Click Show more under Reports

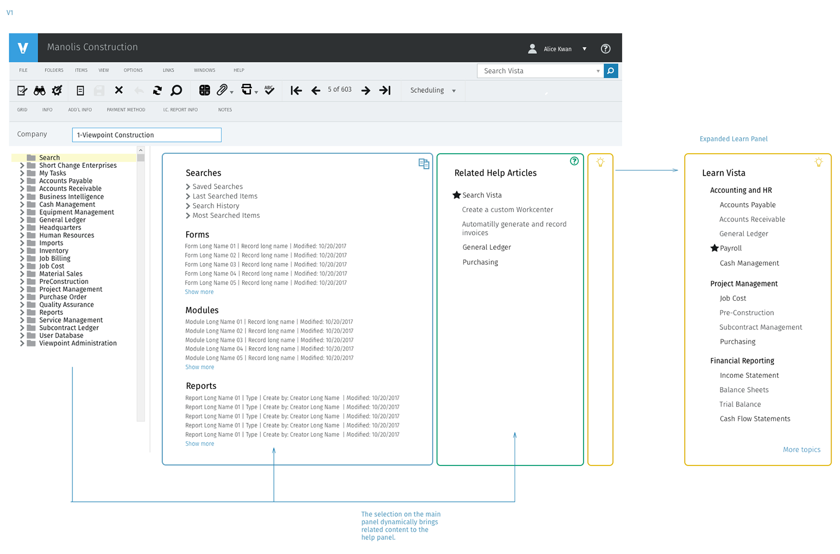point(200,444)
